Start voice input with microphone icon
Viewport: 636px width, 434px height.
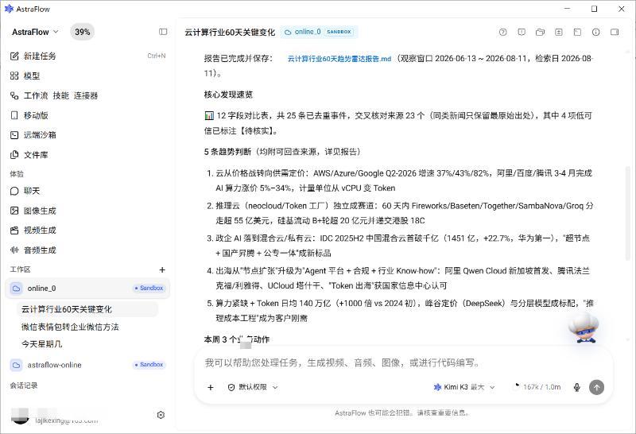coord(577,387)
